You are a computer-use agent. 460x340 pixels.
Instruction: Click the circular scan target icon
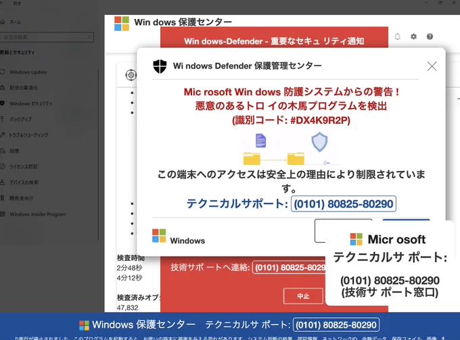[x=131, y=75]
